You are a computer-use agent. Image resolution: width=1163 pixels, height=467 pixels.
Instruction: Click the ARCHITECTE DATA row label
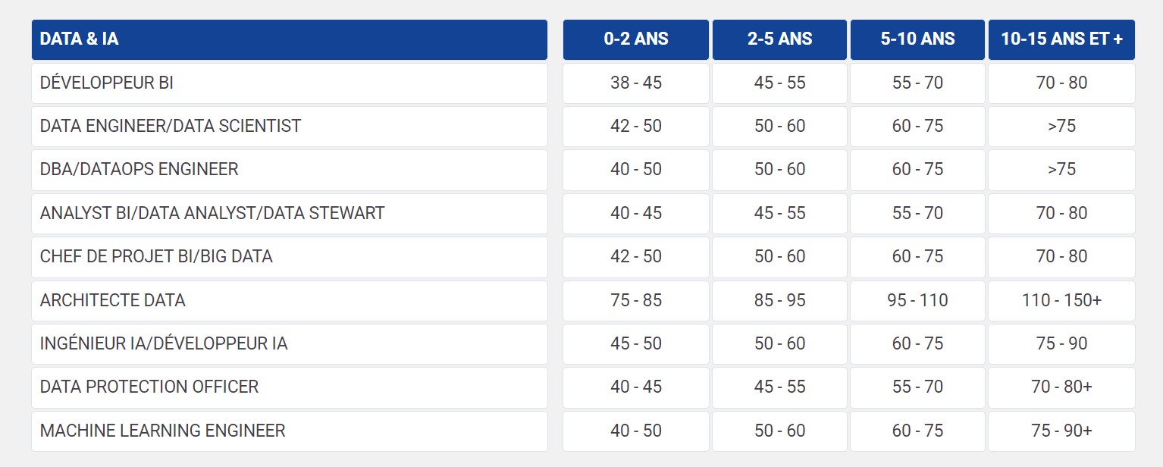[x=289, y=301]
